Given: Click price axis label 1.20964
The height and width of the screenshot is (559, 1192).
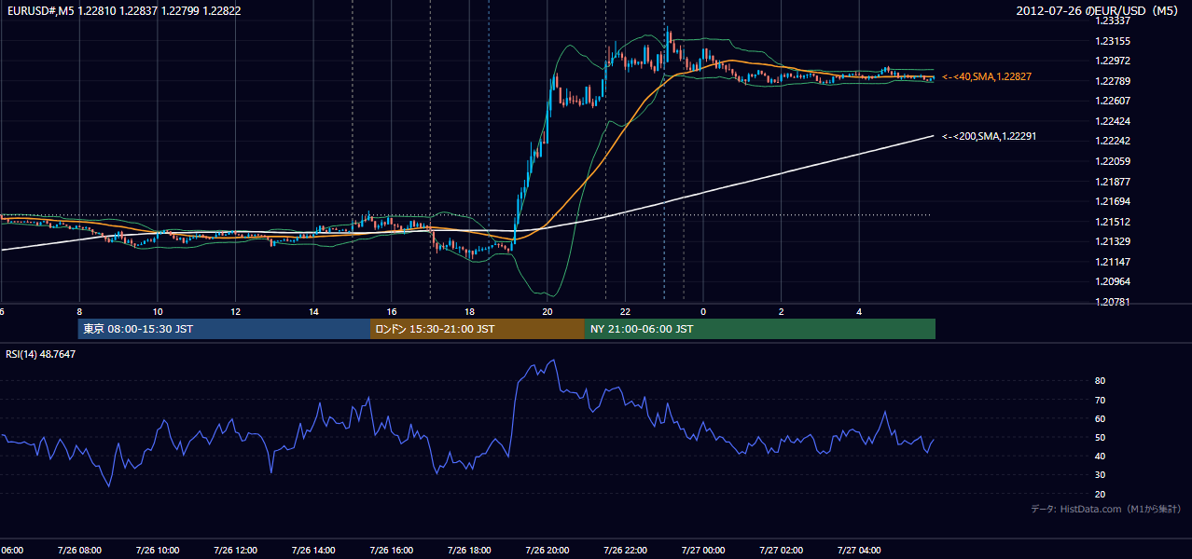Looking at the screenshot, I should [x=1113, y=281].
